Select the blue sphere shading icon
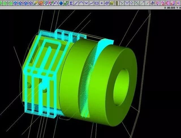 (61, 3)
